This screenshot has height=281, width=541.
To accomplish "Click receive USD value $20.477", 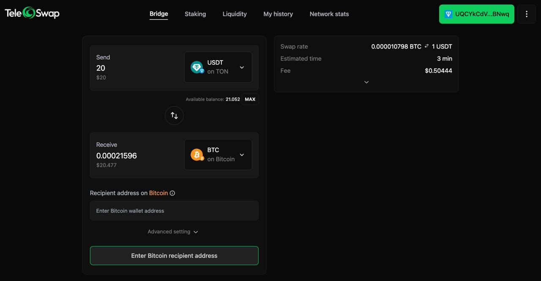I will coord(107,165).
